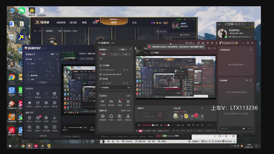The width and height of the screenshot is (274, 154).
Task: Open the audio mixer icon right of 41%
Action: (183, 125)
